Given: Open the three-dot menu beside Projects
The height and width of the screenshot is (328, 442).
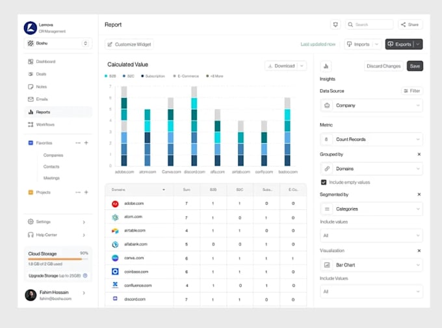Looking at the screenshot, I should 78,192.
